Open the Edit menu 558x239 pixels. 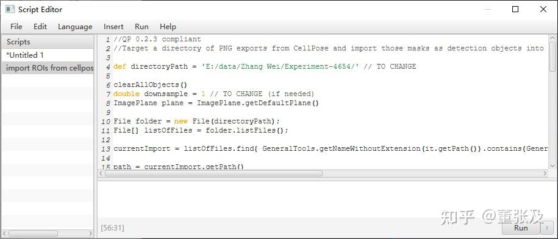40,27
